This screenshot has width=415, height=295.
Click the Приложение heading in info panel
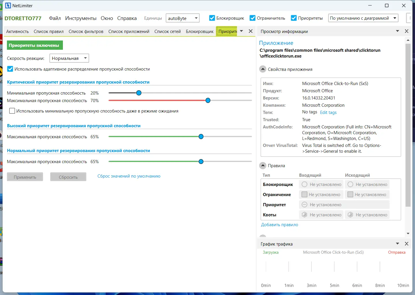pos(276,43)
